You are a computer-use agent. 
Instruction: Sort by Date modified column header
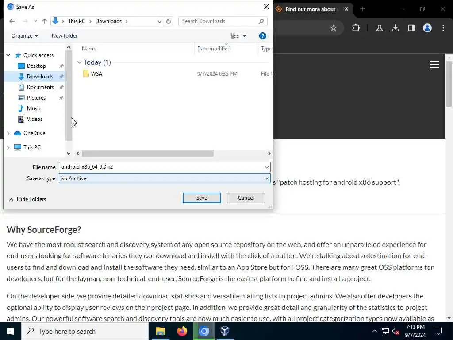(x=214, y=49)
